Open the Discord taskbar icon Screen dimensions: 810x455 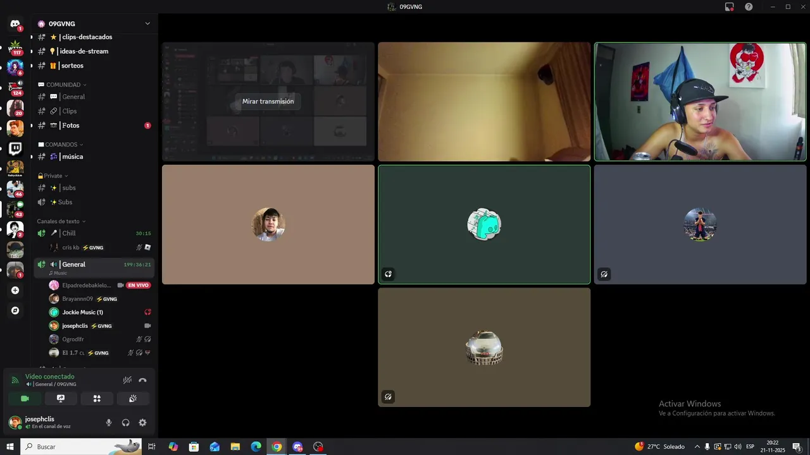coord(297,447)
